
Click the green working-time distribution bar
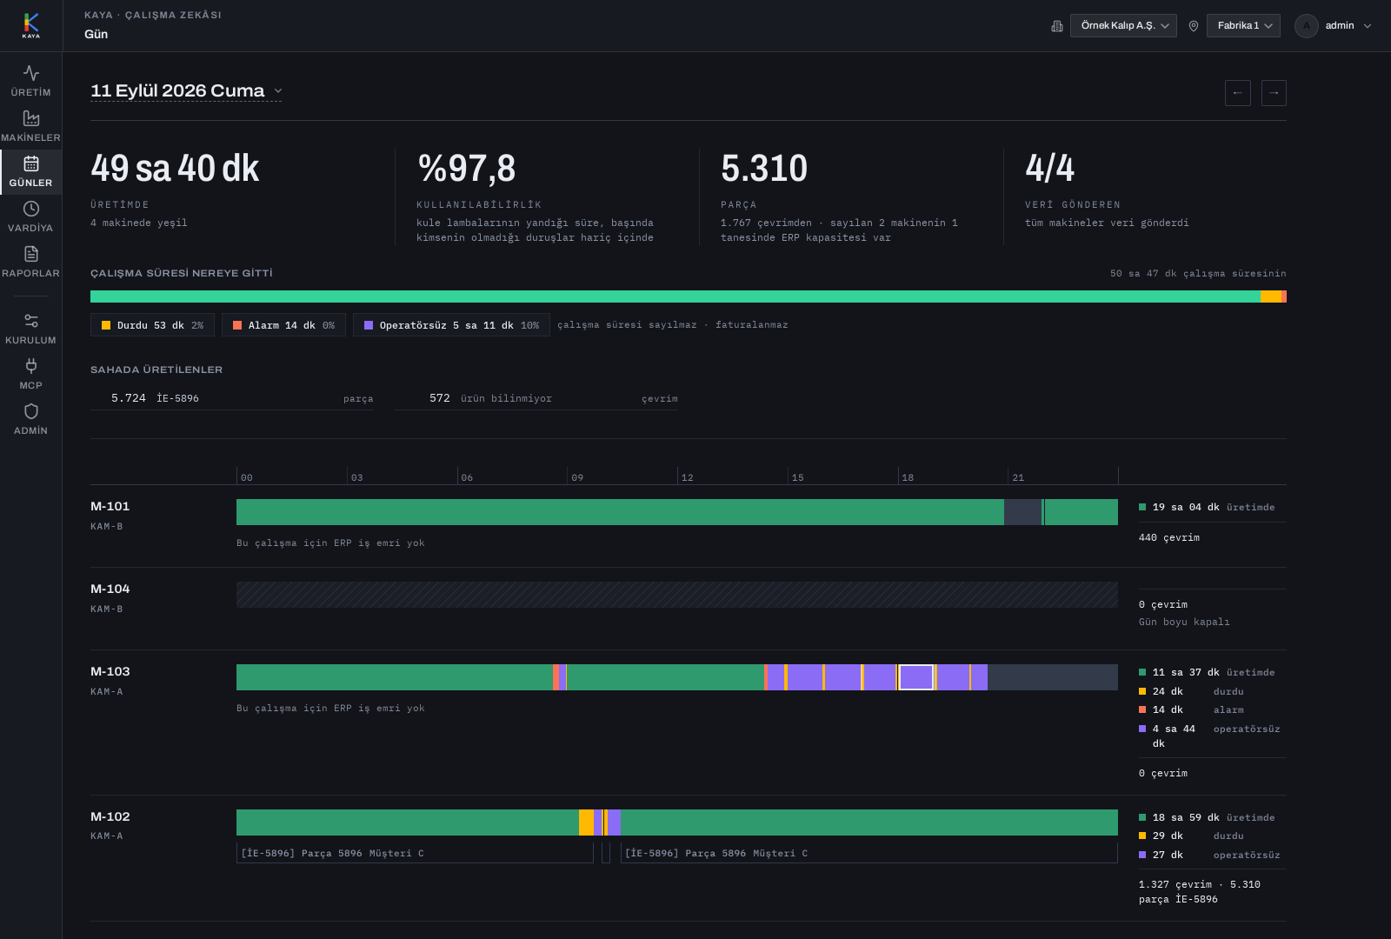click(x=676, y=296)
